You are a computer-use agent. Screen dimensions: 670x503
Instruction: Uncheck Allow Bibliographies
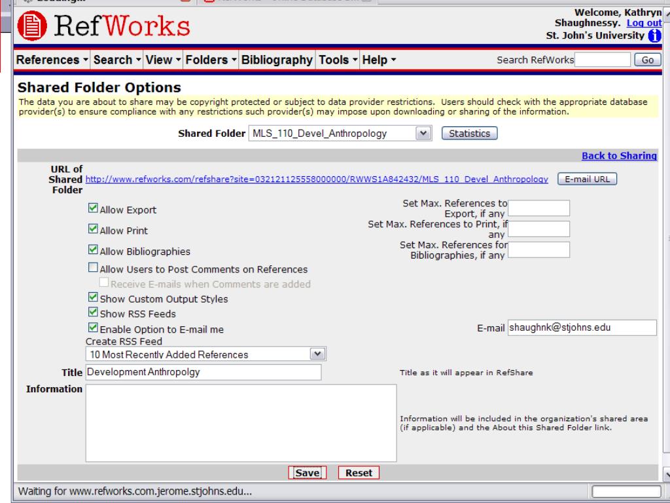click(x=93, y=250)
